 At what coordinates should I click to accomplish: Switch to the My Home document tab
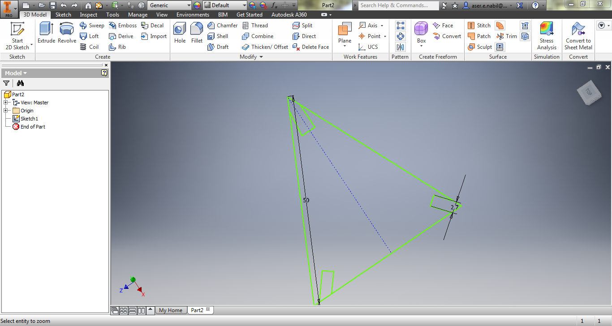click(171, 310)
